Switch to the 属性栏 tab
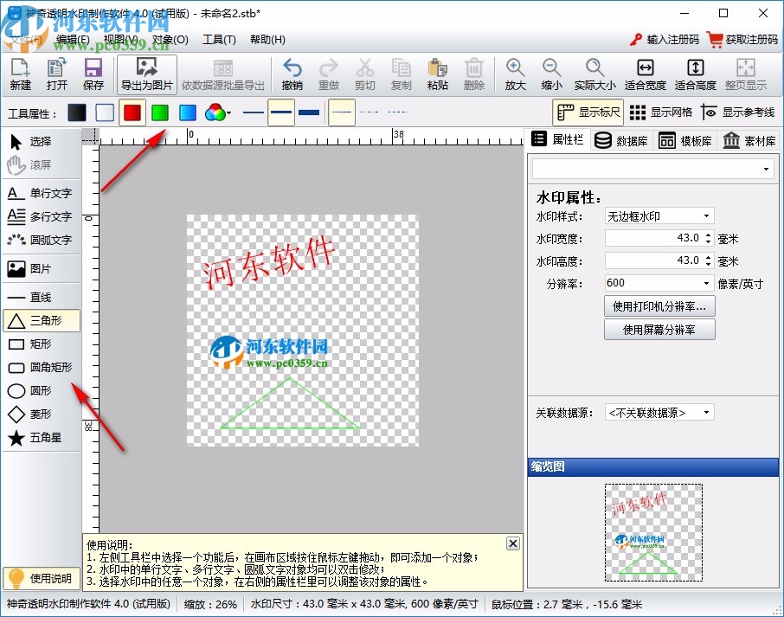 (557, 139)
